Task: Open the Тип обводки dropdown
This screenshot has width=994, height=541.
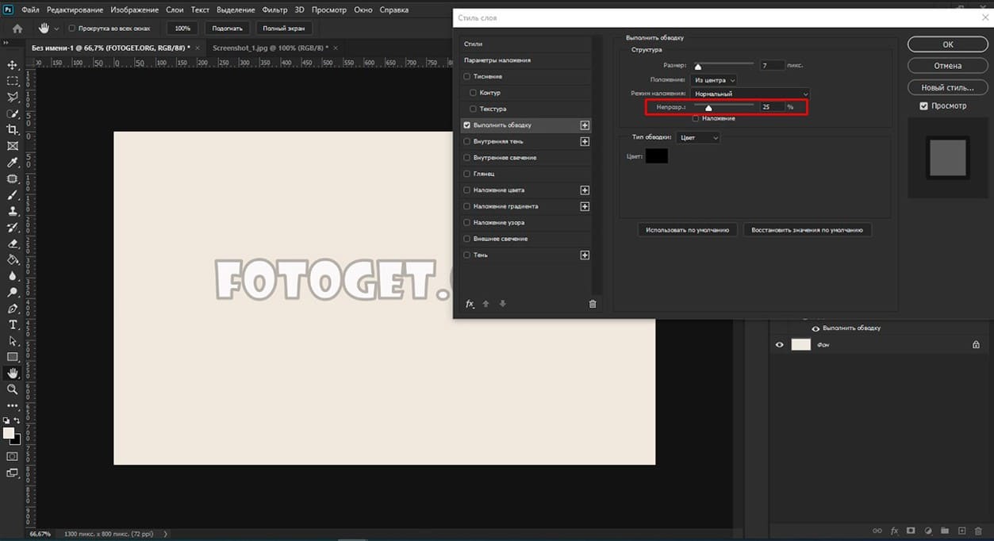Action: [x=699, y=138]
